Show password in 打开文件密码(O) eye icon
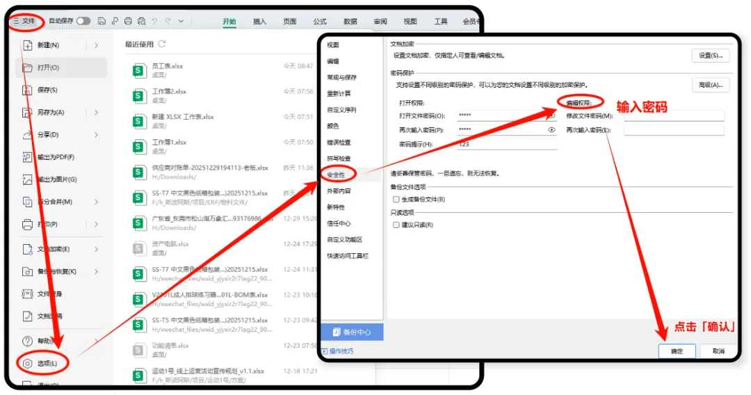 coord(551,115)
